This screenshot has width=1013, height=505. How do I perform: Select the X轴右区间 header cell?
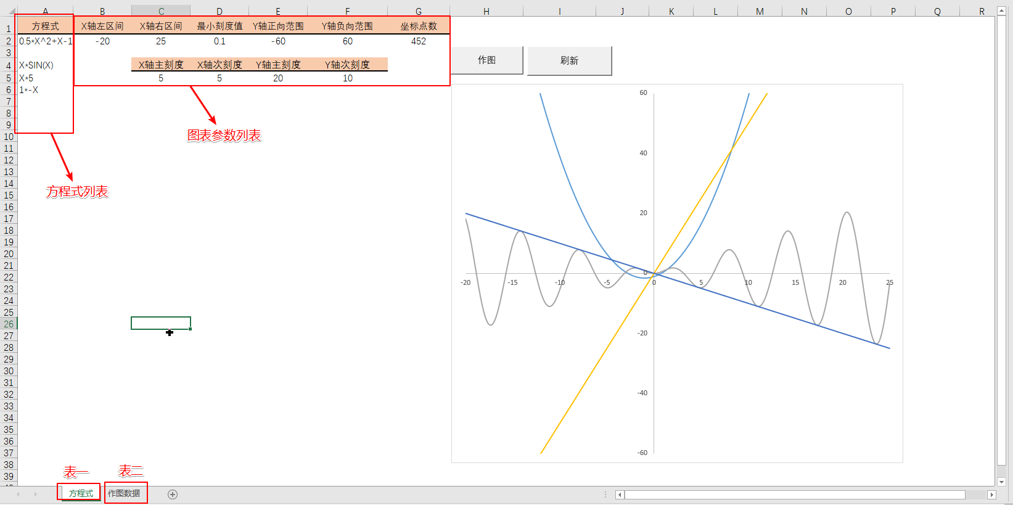click(161, 26)
